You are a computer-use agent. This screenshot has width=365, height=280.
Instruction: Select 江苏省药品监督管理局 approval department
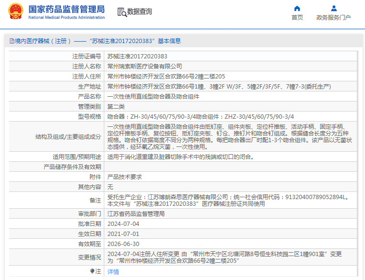[x=136, y=213]
